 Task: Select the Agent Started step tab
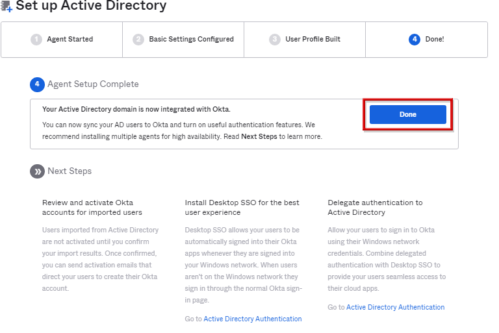(70, 40)
